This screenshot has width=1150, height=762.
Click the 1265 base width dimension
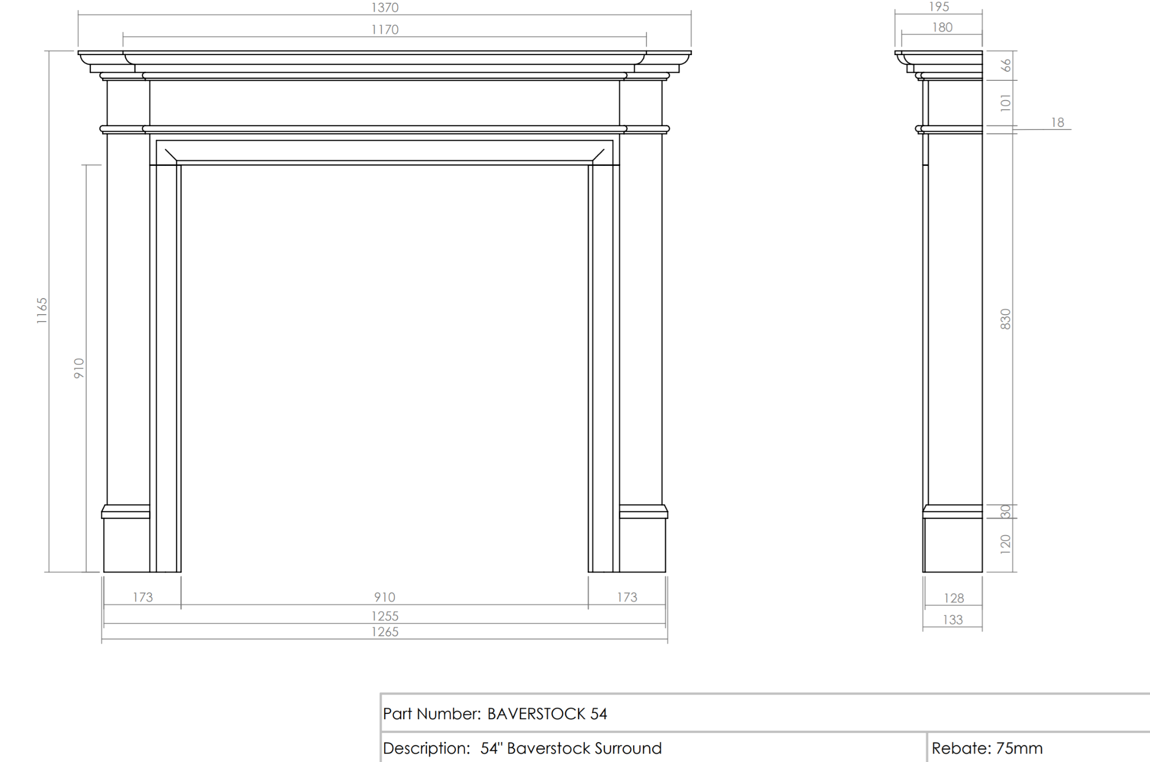click(x=385, y=632)
